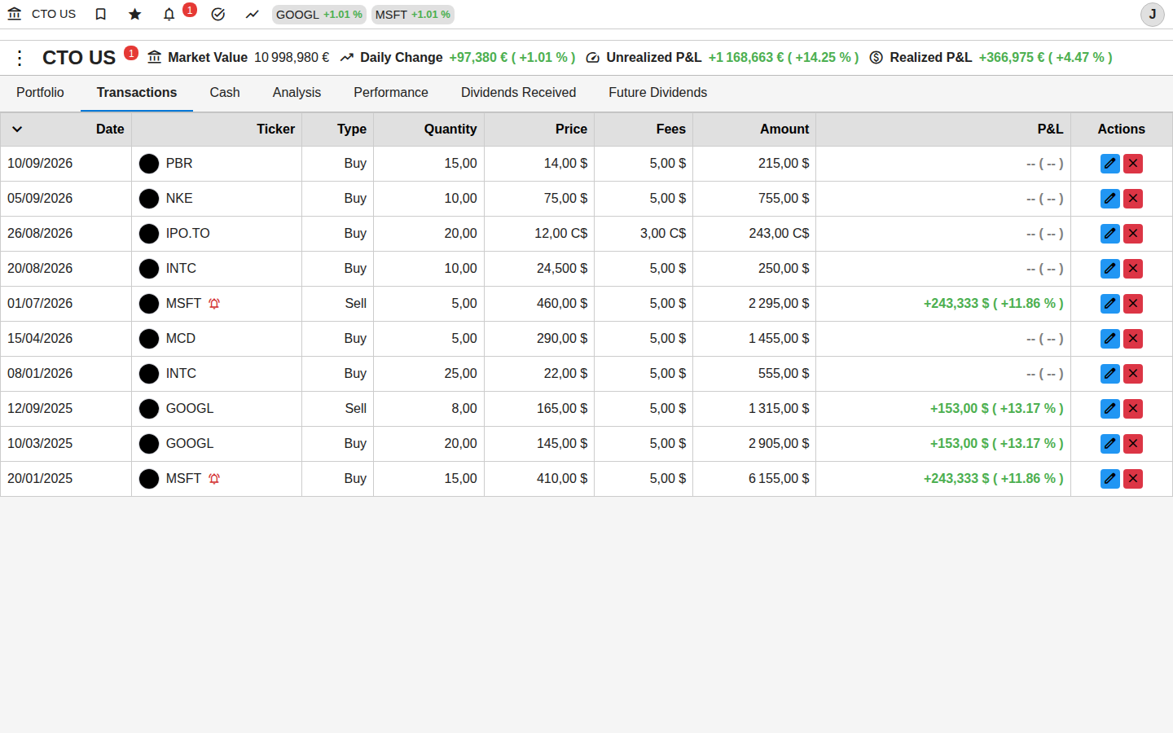
Task: Delete the IPO.TO transaction
Action: (x=1133, y=234)
